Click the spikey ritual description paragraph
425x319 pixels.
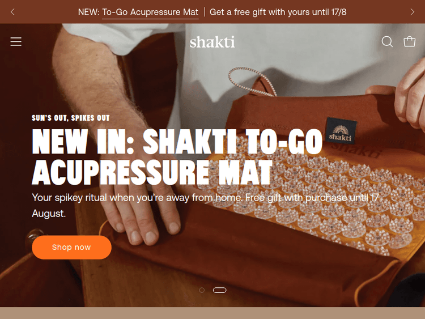[x=205, y=206]
